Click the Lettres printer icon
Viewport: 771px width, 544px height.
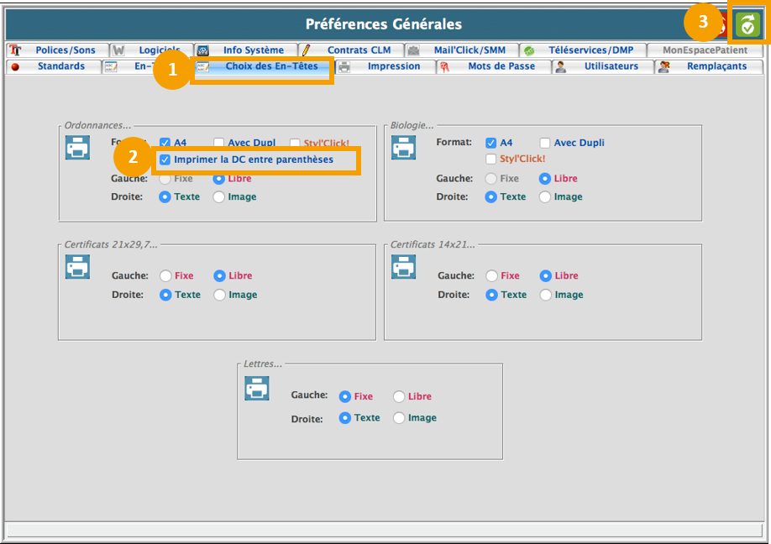point(256,388)
